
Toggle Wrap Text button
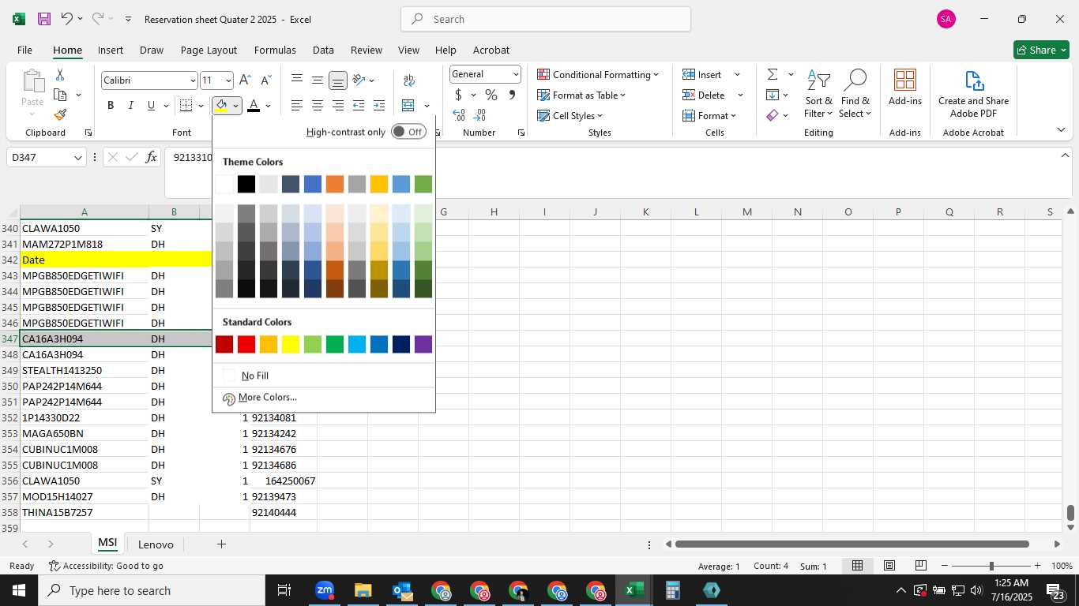point(409,80)
